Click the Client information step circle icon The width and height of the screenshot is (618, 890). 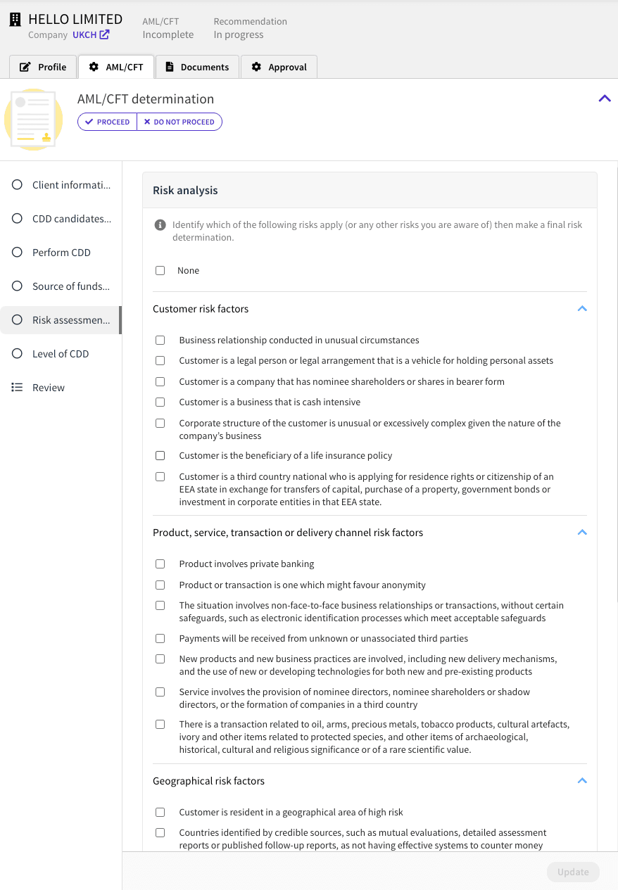(x=17, y=185)
